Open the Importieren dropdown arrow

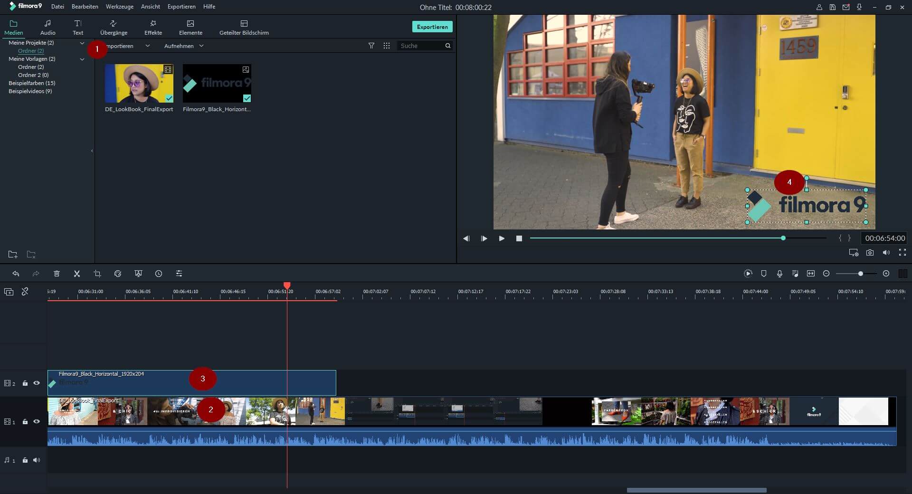tap(147, 46)
